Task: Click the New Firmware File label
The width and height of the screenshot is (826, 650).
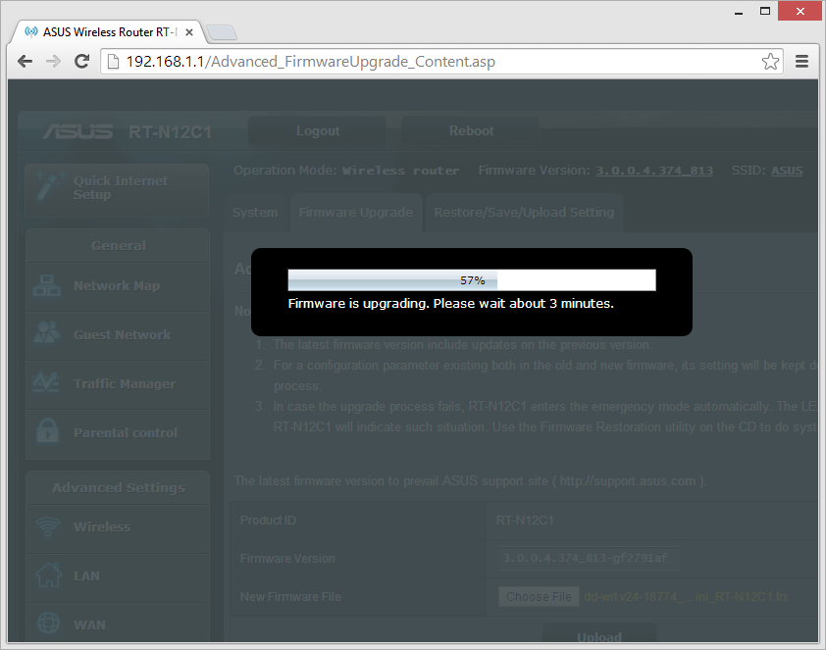Action: point(290,597)
